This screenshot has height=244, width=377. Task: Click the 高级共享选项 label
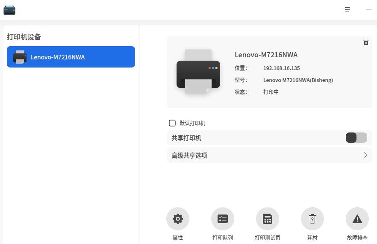click(x=189, y=155)
